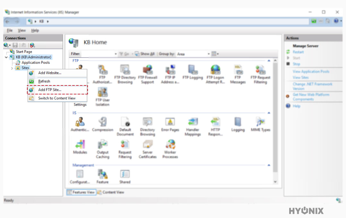Open View Application Pools link
Screen dimensions: 346x218
pyautogui.click(x=311, y=71)
